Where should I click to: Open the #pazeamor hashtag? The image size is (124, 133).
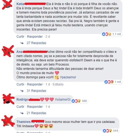coord(68,77)
